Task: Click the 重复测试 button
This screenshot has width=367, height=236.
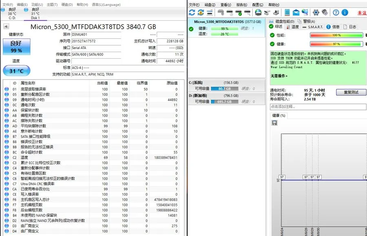Action: tap(351, 92)
